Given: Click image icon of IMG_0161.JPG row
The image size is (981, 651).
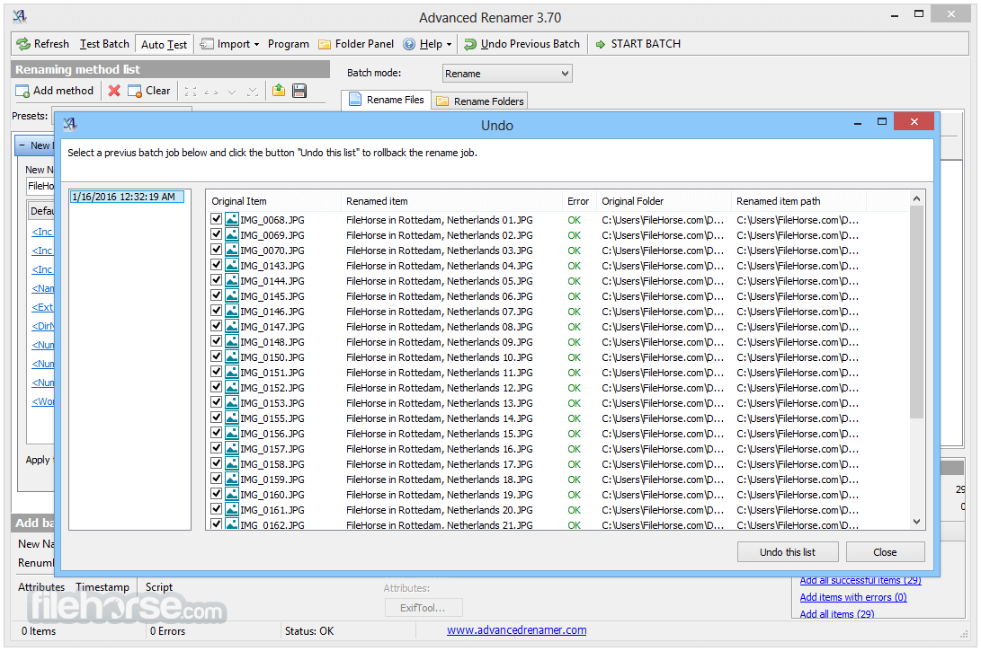Looking at the screenshot, I should point(232,509).
